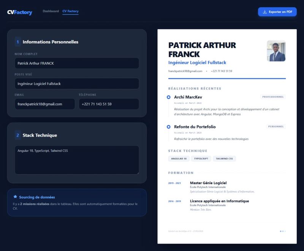This screenshot has width=304, height=251.
Task: Focus the Nom complet input field
Action: [77, 63]
